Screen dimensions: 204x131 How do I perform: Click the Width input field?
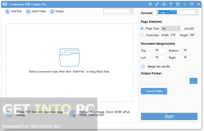(174, 35)
